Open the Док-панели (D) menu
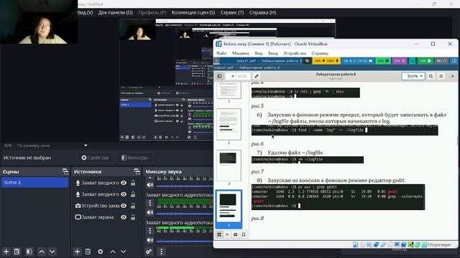 115,13
